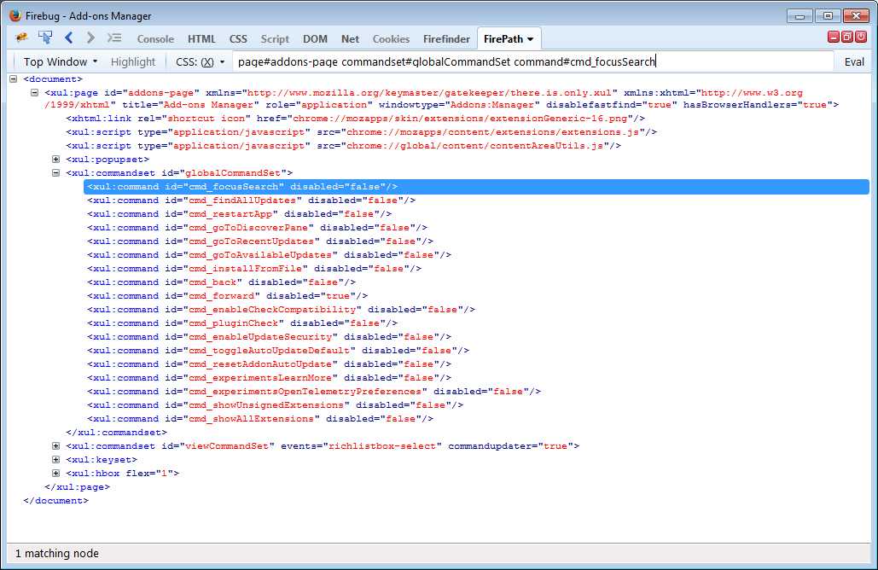The image size is (878, 570).
Task: Select the cmd_enableCheckCompatibility command row
Action: pos(281,309)
